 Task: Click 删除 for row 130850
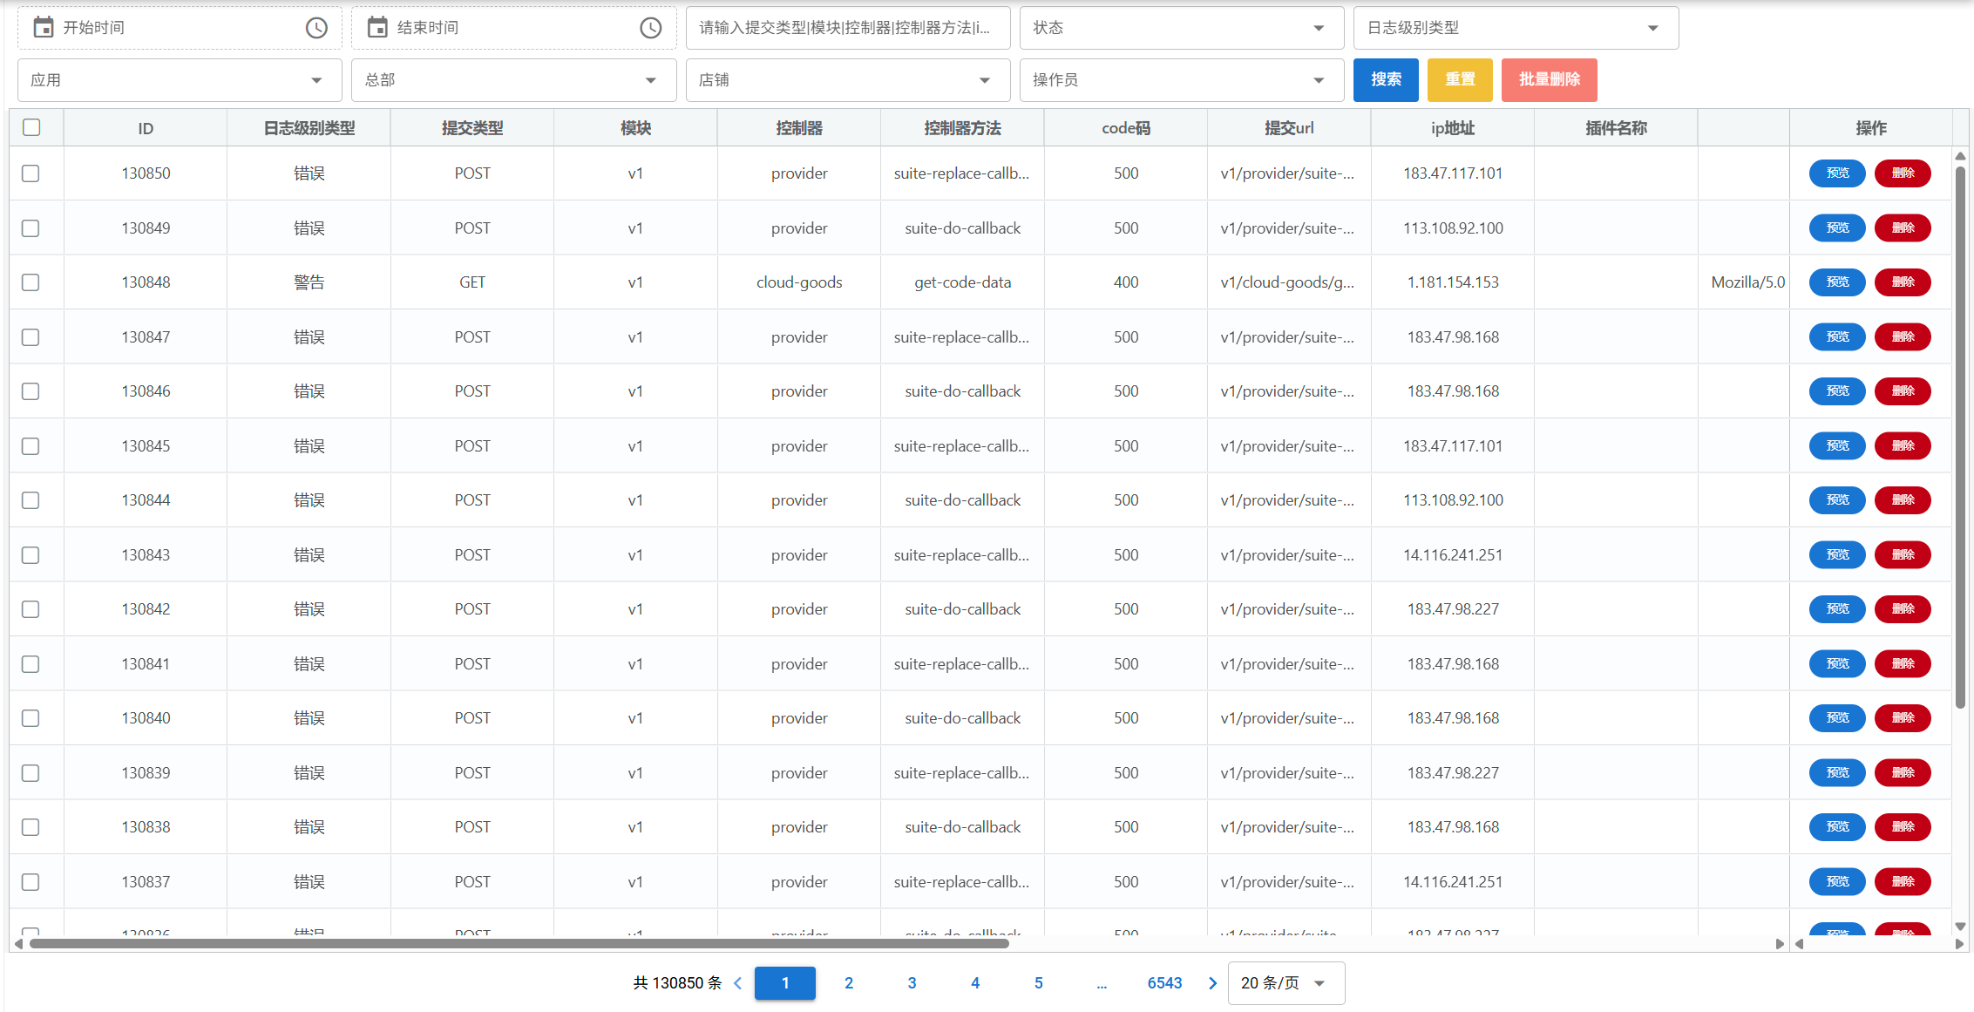1903,173
